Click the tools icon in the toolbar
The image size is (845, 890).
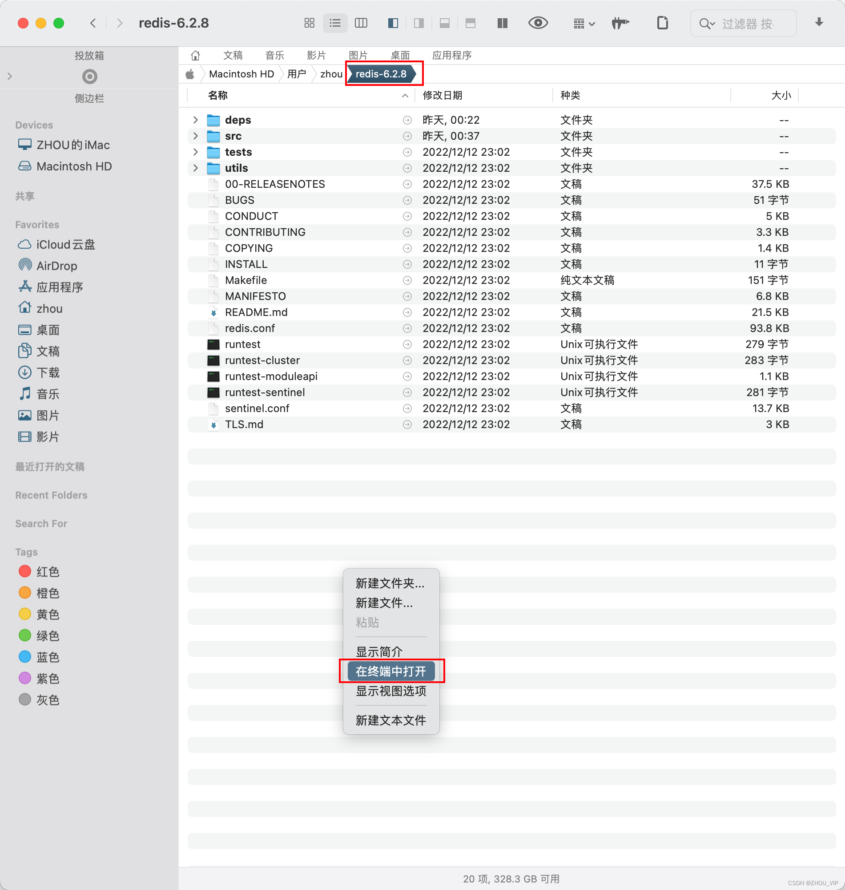click(620, 23)
